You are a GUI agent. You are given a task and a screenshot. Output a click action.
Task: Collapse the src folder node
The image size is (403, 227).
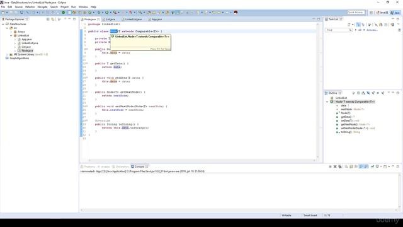7,28
